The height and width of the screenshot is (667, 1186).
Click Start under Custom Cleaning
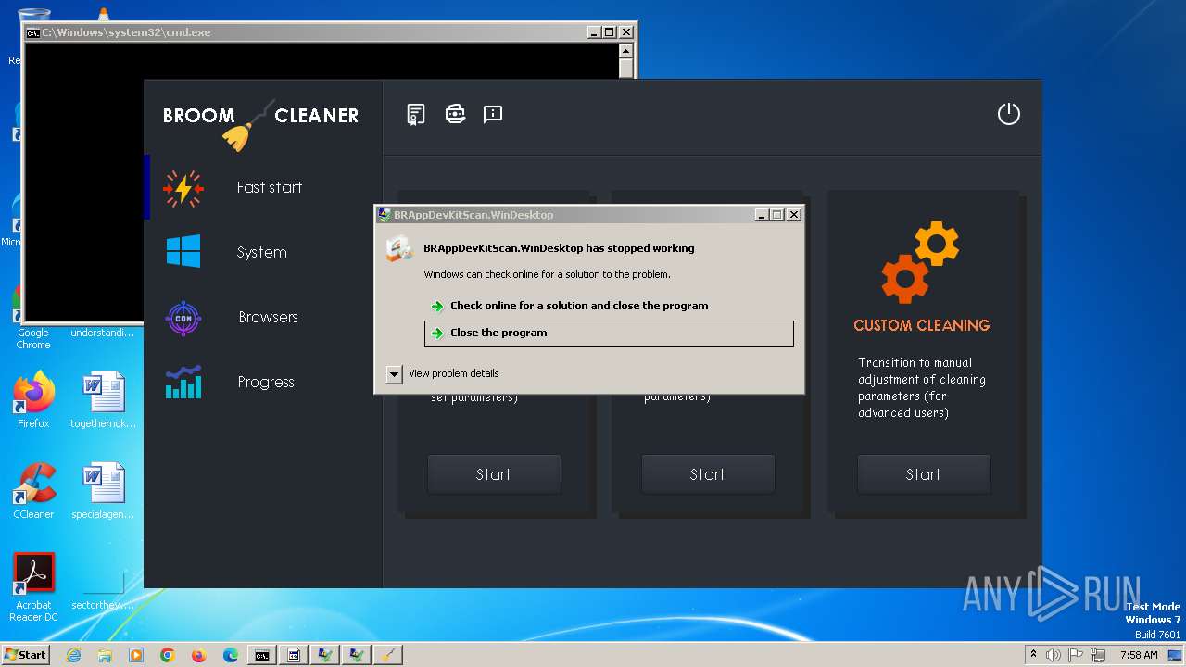[923, 474]
